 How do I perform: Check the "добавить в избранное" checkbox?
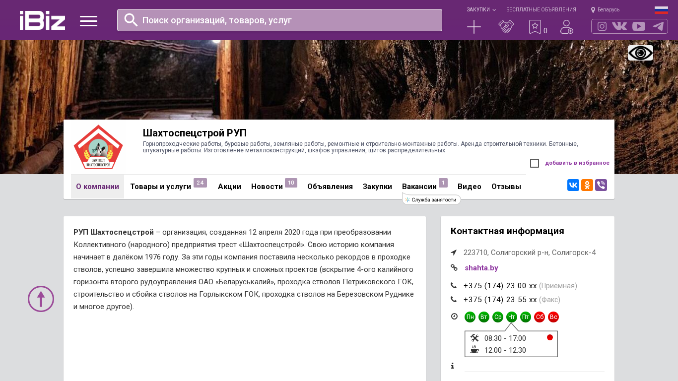(x=535, y=163)
